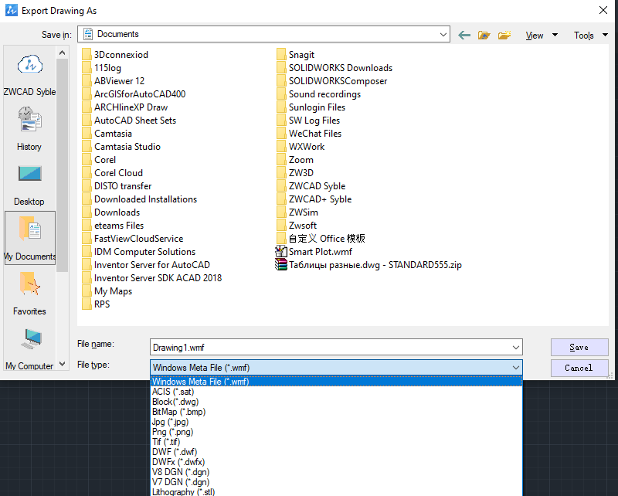This screenshot has height=496, width=618.
Task: Select BitMap (*.bmp) file type
Action: pyautogui.click(x=337, y=412)
